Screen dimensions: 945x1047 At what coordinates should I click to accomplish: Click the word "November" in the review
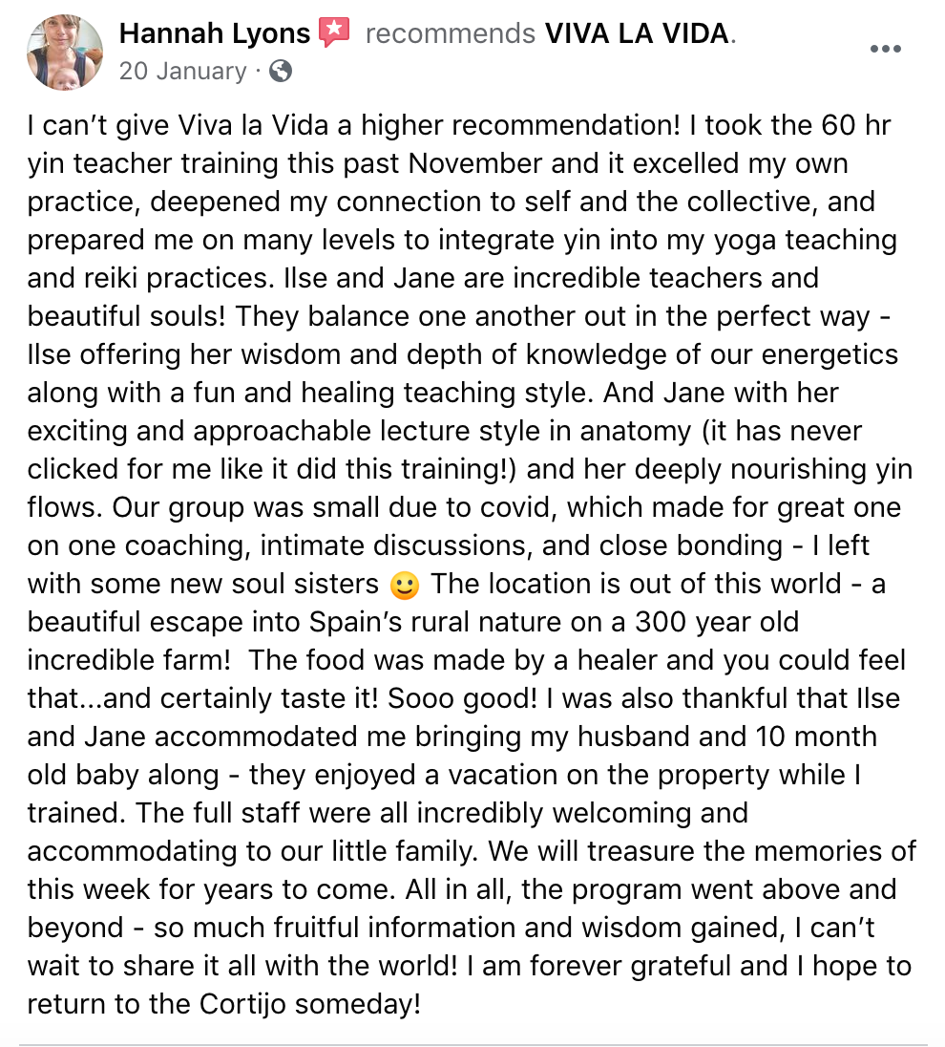point(475,163)
